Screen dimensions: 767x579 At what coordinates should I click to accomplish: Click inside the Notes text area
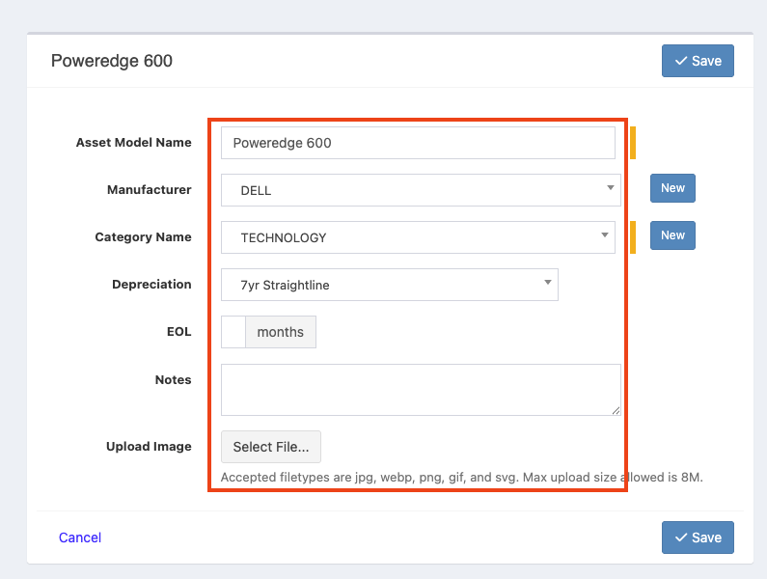(x=420, y=390)
